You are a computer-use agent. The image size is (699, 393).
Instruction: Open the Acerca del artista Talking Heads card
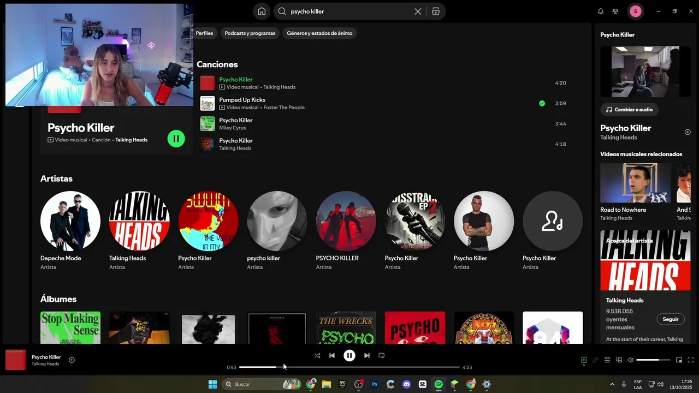(x=645, y=287)
